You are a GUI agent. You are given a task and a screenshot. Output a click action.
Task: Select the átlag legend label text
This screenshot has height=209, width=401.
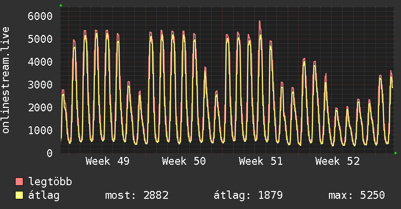(44, 195)
